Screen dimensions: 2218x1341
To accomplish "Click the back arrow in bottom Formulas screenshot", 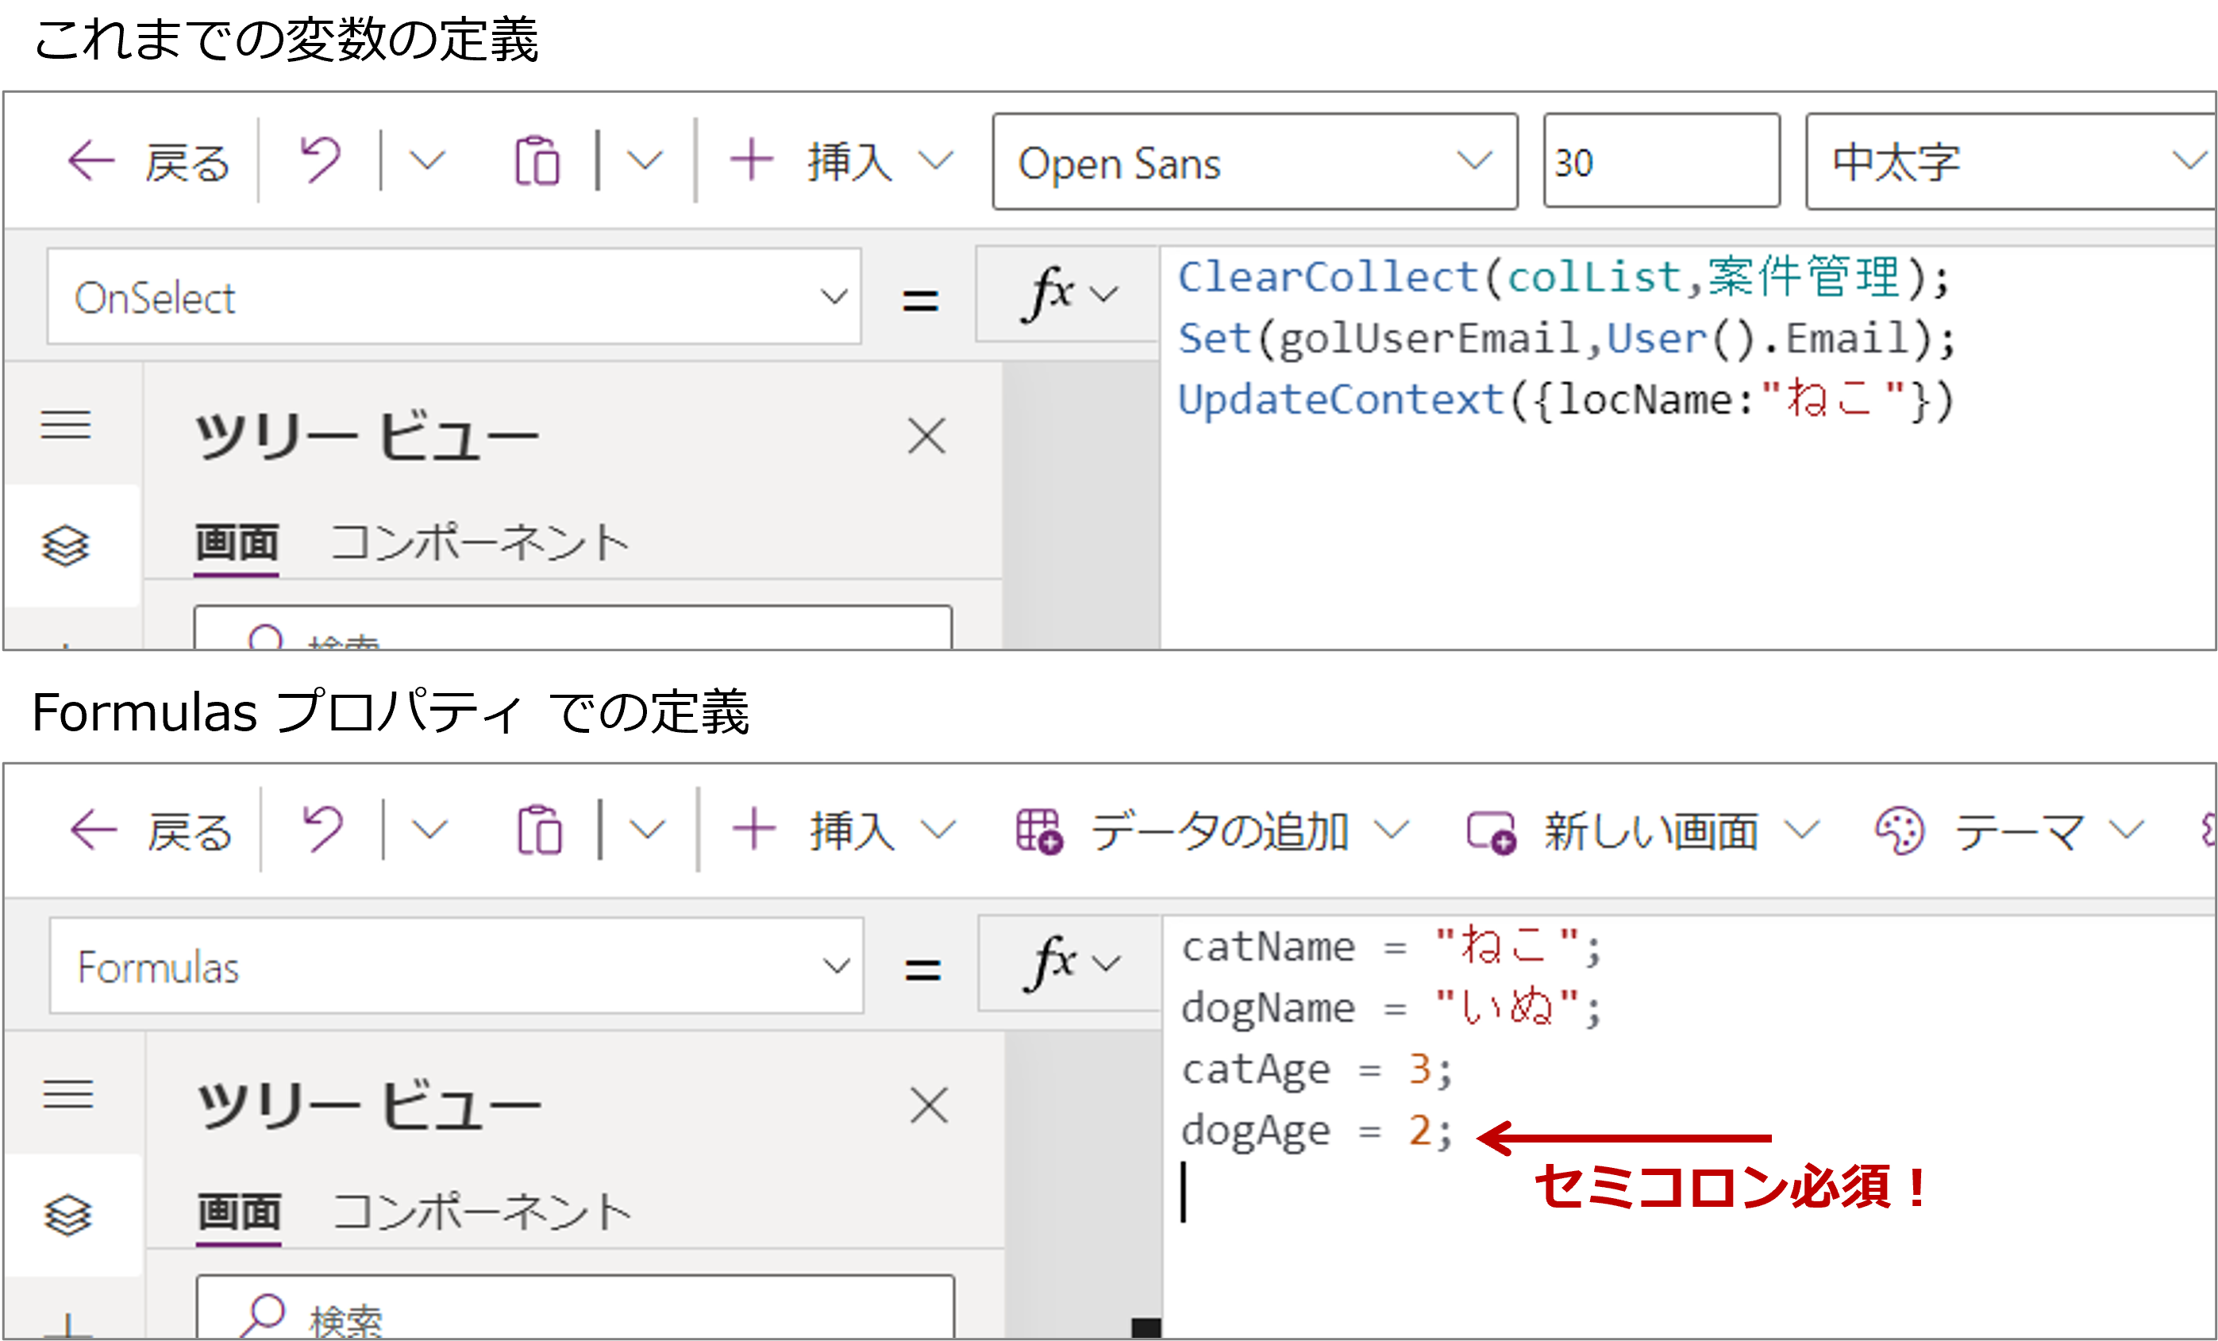I will (94, 830).
